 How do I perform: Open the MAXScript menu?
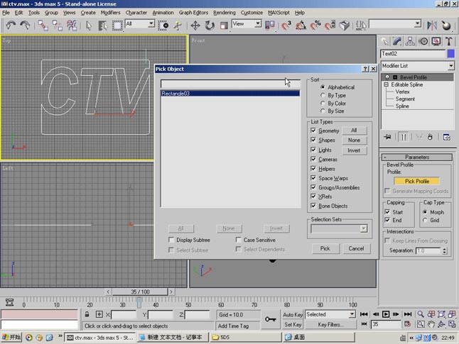279,13
